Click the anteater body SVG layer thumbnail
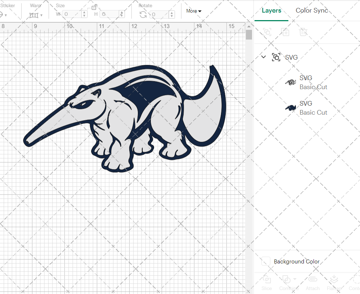Viewport: 360px width, 294px height. (x=290, y=82)
